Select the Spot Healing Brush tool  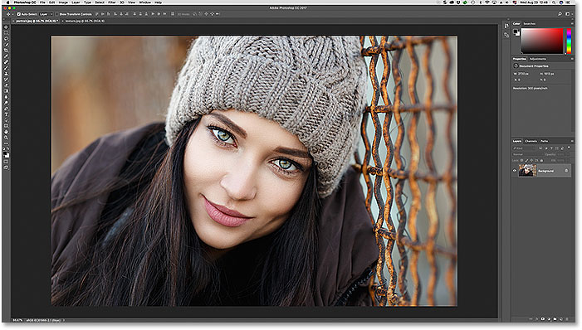click(7, 62)
